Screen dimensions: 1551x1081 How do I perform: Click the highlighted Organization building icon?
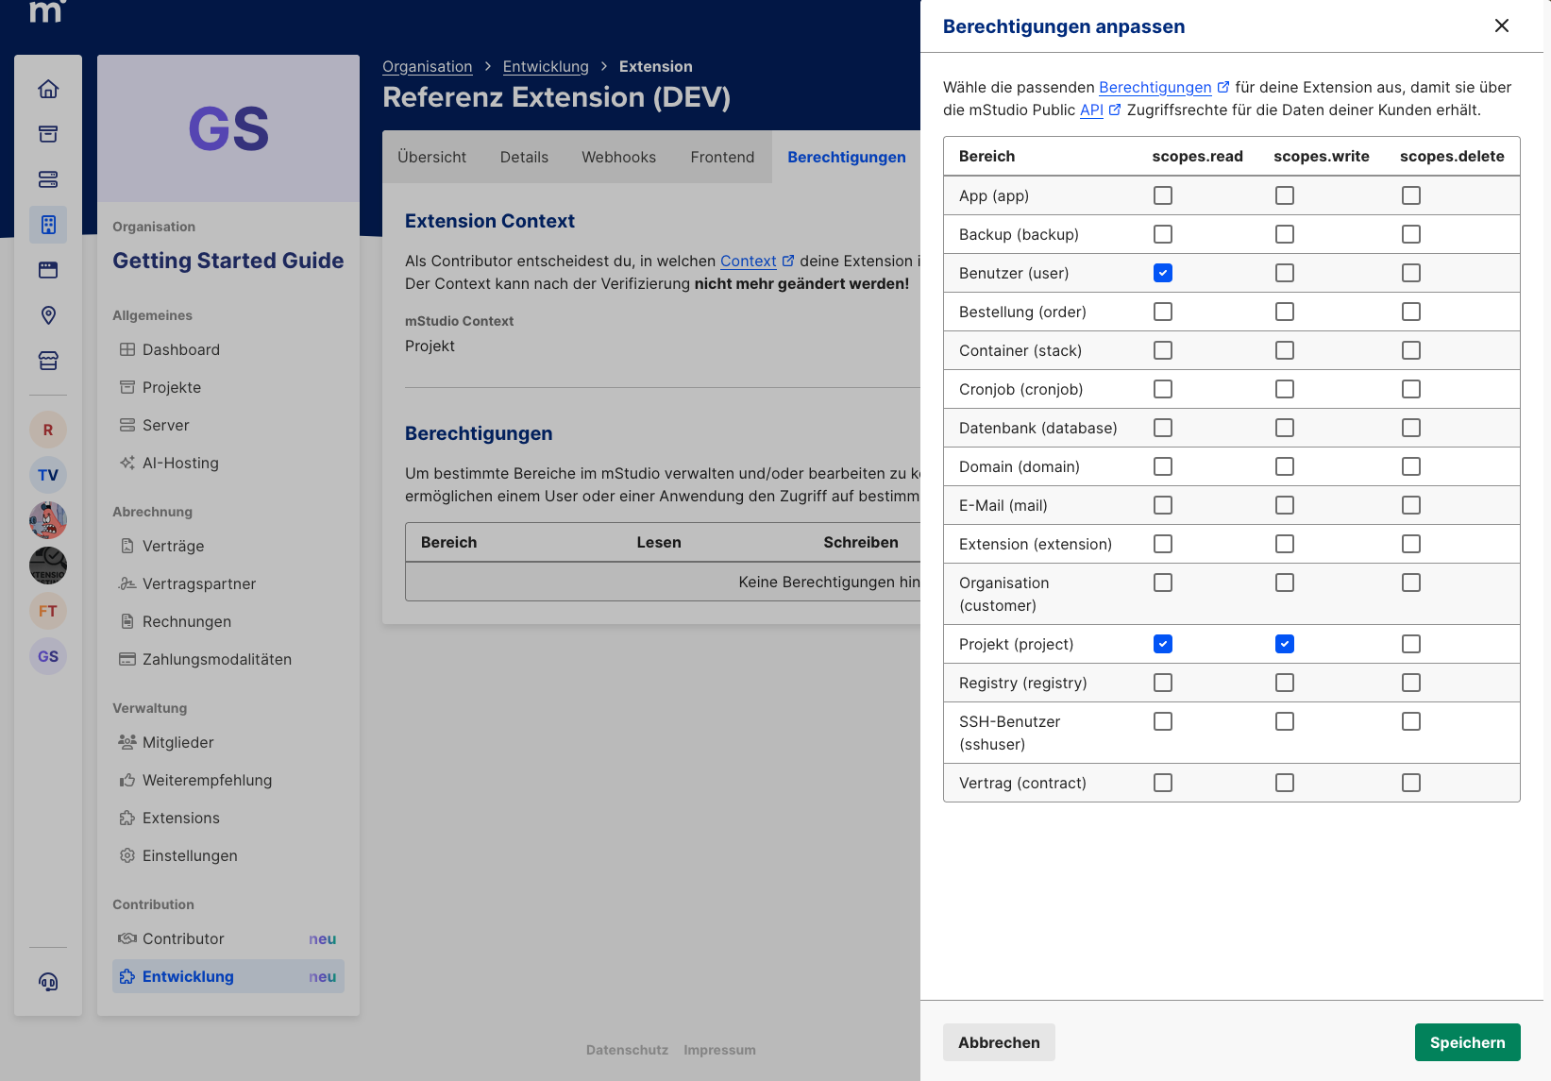pos(48,225)
